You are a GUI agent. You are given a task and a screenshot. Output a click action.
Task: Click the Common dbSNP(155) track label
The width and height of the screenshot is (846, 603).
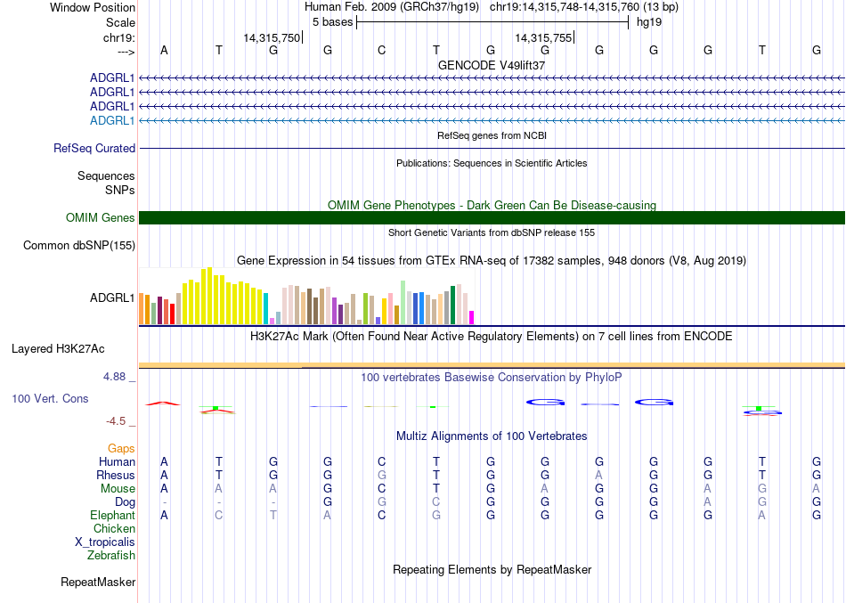click(x=79, y=246)
